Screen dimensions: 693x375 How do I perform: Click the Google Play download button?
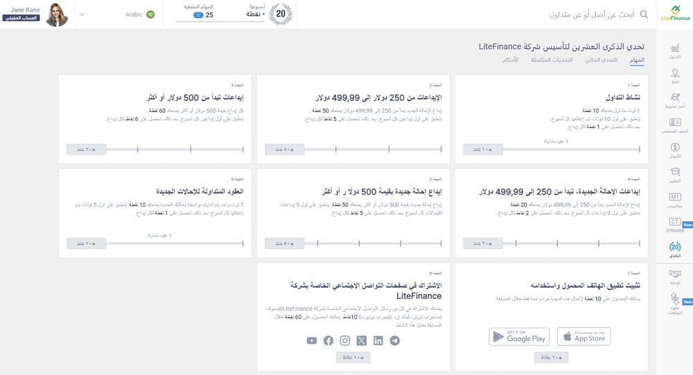[x=519, y=337]
